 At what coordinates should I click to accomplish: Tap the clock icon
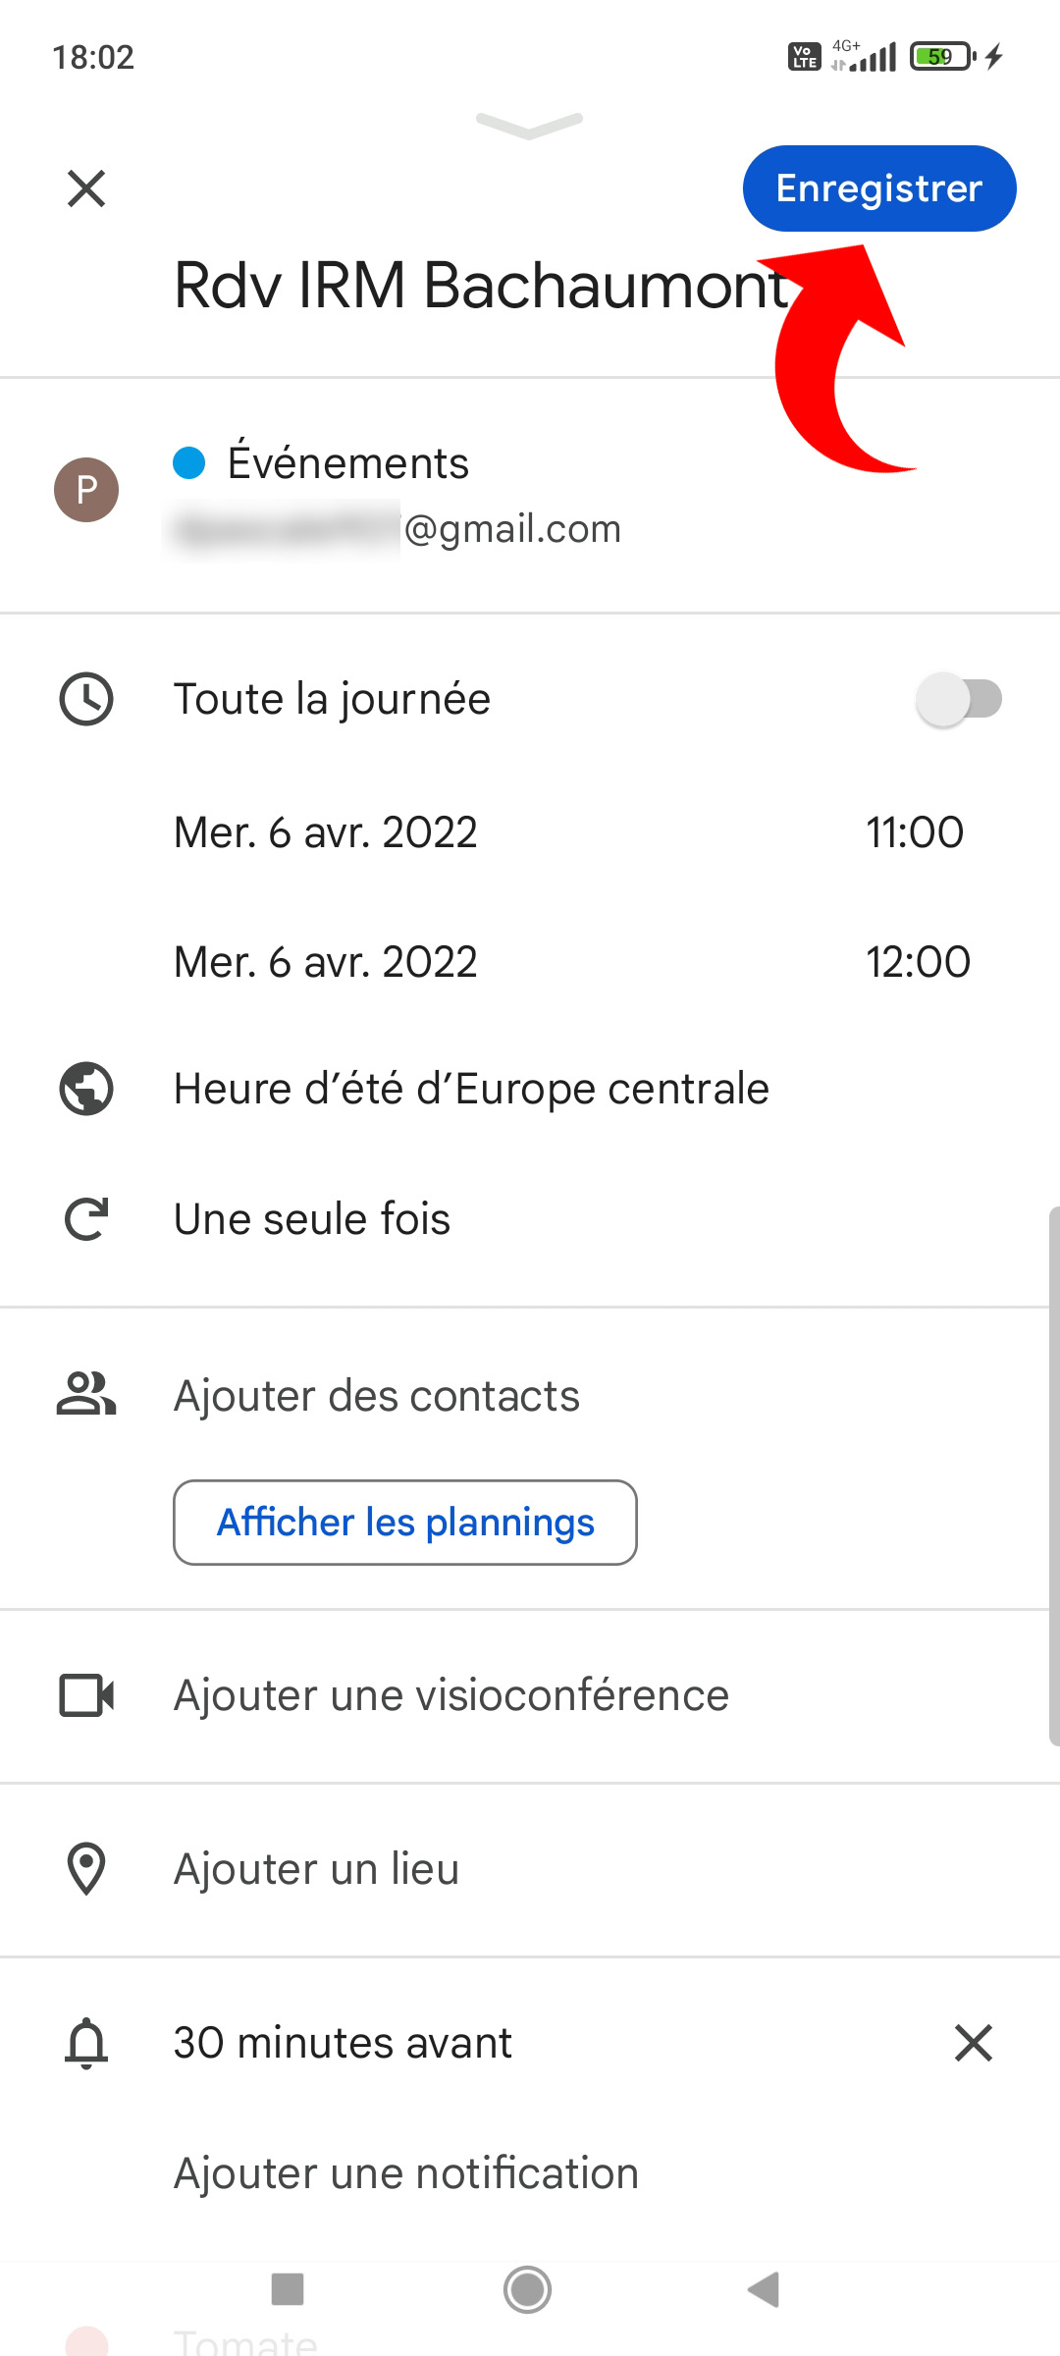pos(86,699)
